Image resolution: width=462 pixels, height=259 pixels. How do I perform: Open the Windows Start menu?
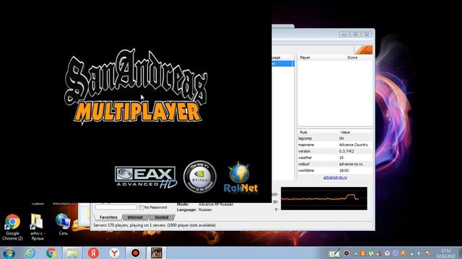pyautogui.click(x=8, y=253)
